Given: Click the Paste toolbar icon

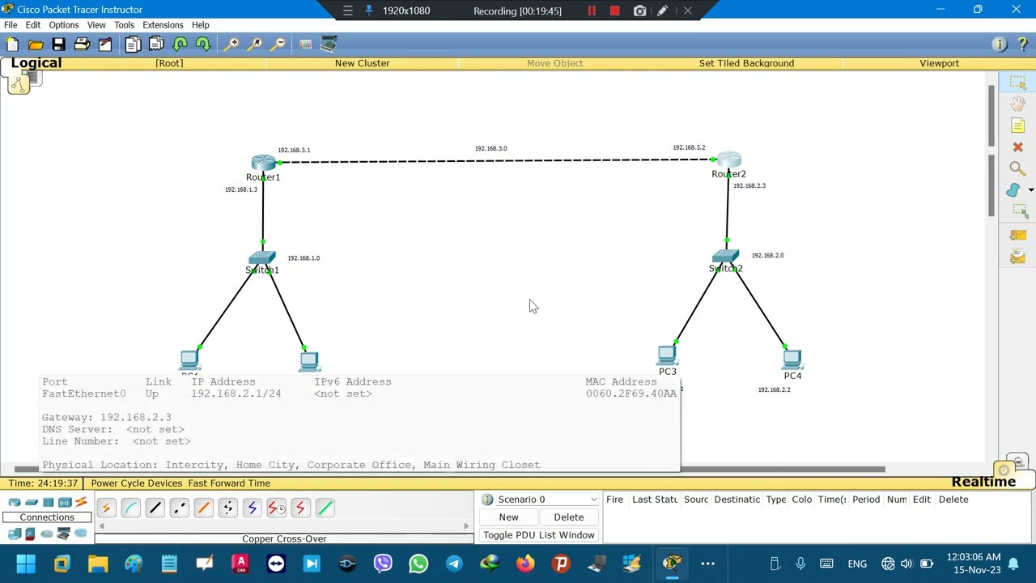Looking at the screenshot, I should 156,44.
